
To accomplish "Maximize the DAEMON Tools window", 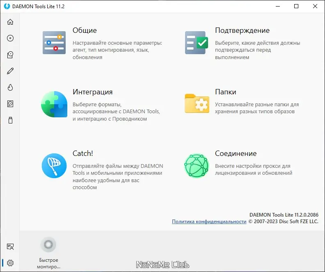I will point(296,6).
